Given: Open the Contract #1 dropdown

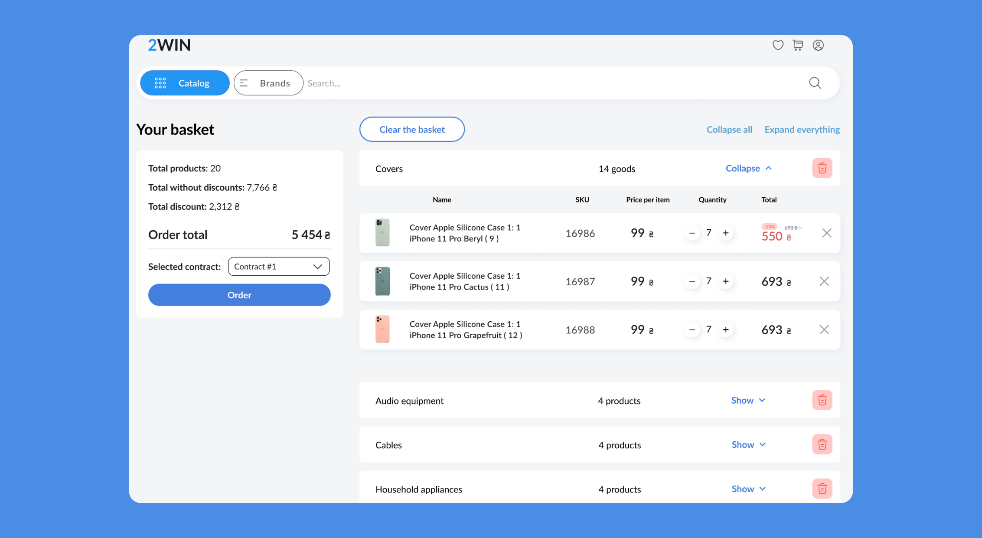Looking at the screenshot, I should point(279,266).
